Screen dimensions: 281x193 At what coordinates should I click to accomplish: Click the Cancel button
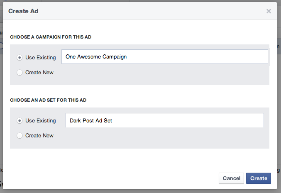(x=231, y=178)
